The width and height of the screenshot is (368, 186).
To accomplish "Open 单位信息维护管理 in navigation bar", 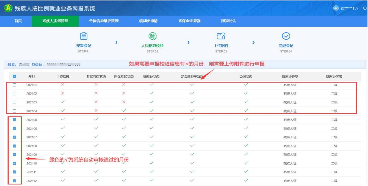I will coord(104,21).
